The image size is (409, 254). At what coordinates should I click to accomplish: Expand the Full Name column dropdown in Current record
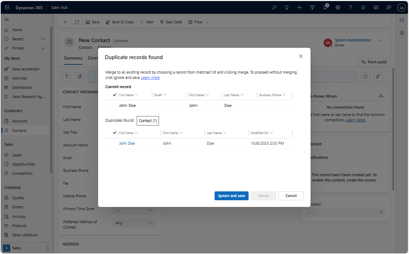pos(136,95)
